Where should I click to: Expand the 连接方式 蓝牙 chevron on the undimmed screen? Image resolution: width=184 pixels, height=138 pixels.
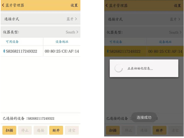click(x=76, y=19)
